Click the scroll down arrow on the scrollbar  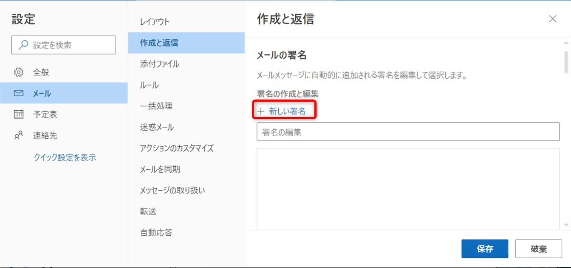coord(565,225)
